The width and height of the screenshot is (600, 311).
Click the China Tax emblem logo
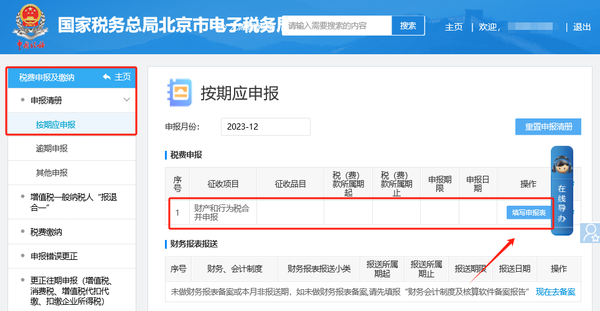(30, 26)
